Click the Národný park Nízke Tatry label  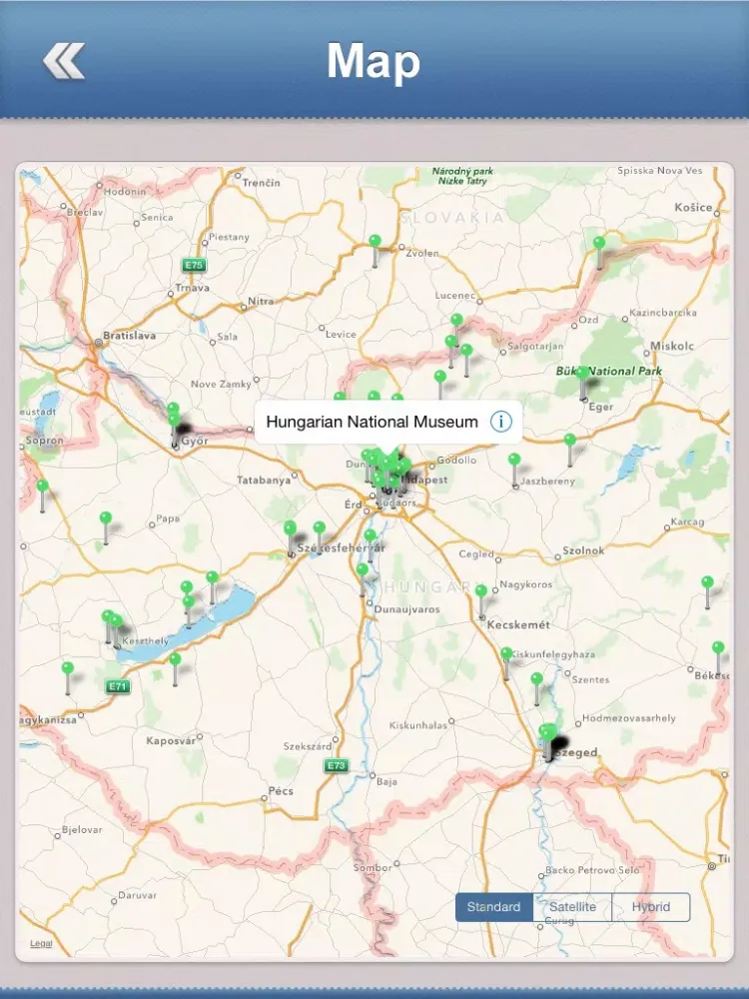[x=462, y=176]
